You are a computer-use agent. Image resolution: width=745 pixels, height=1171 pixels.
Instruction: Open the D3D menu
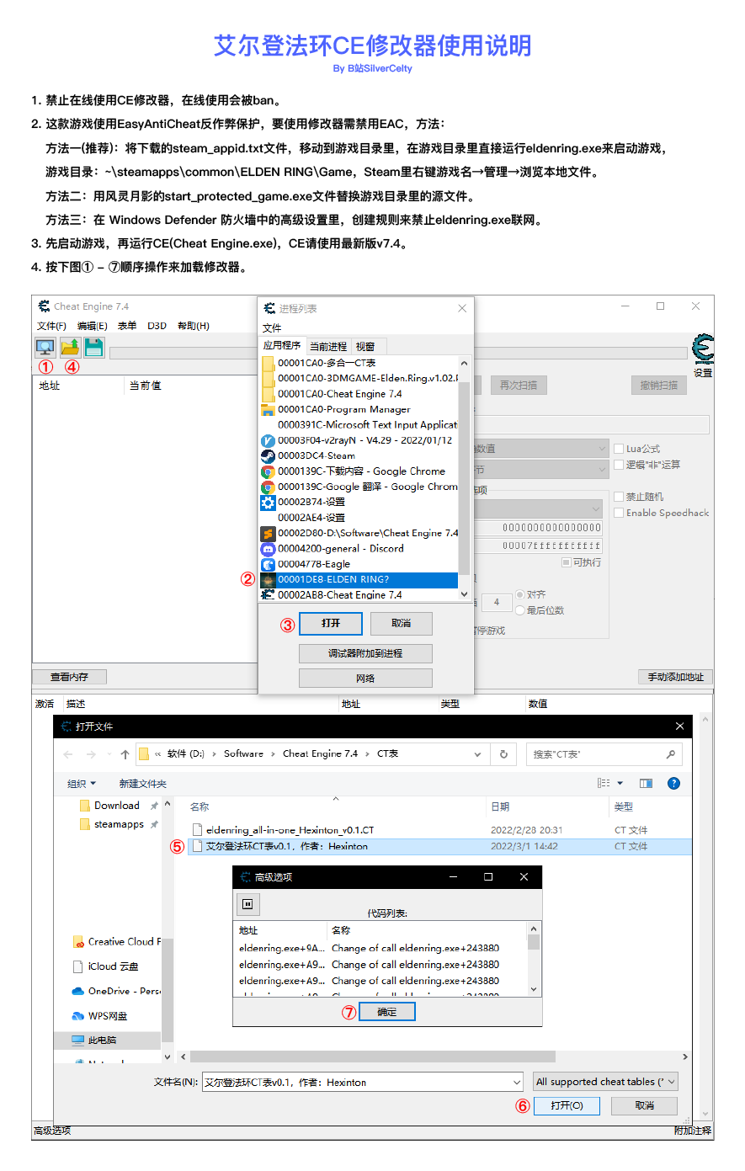tap(157, 326)
